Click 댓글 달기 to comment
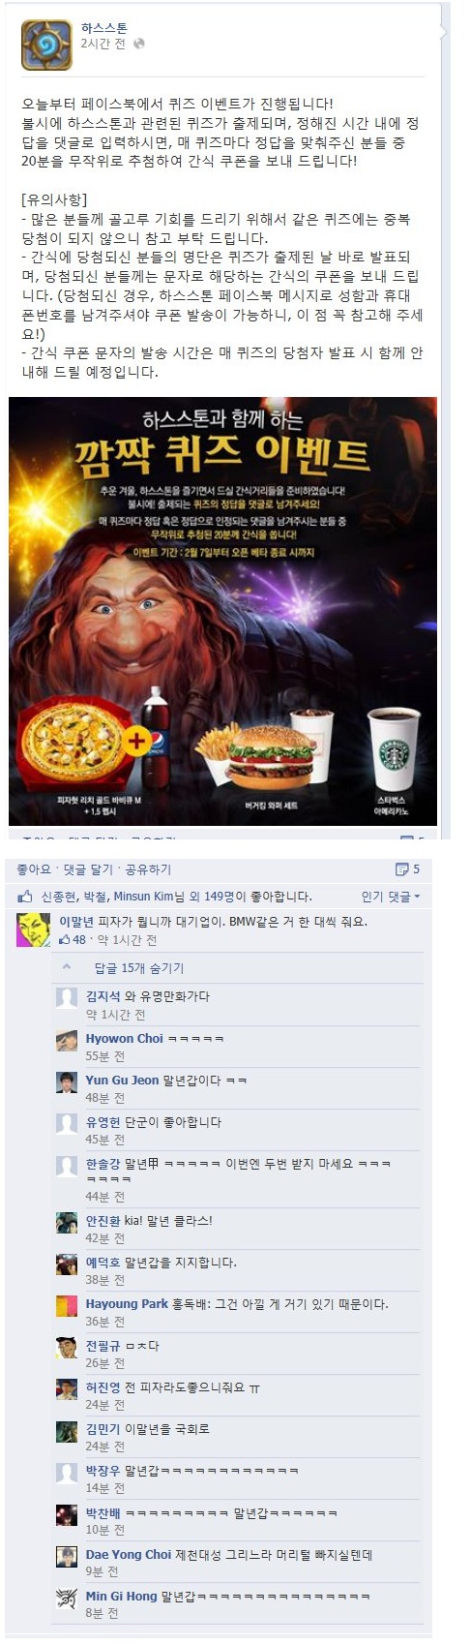The height and width of the screenshot is (1645, 470). click(x=88, y=869)
